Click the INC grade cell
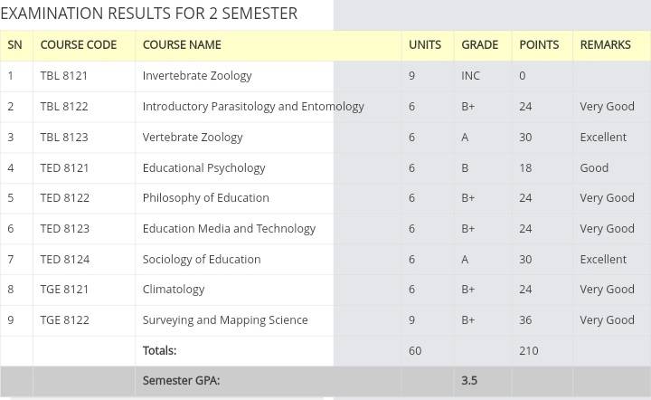 (x=470, y=76)
